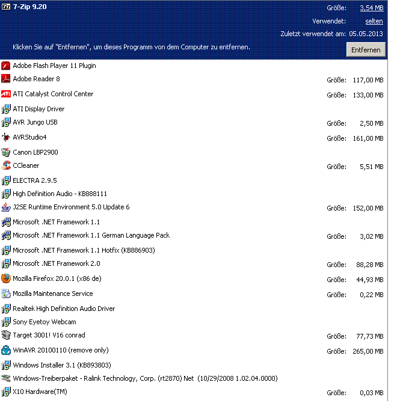The width and height of the screenshot is (394, 403).
Task: Select the 'Canon LBP2900' entry
Action: click(x=35, y=152)
